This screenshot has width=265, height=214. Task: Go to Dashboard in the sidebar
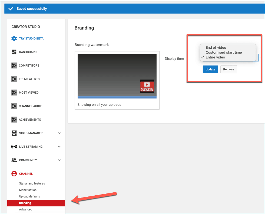(28, 52)
